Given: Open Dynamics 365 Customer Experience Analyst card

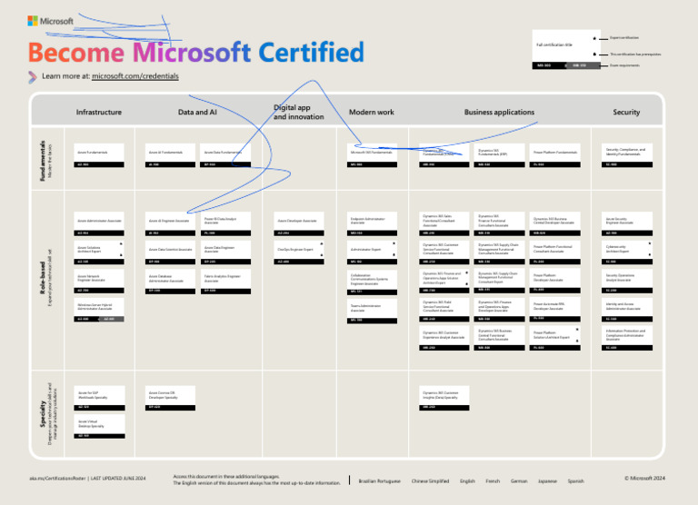Looking at the screenshot, I should [444, 339].
